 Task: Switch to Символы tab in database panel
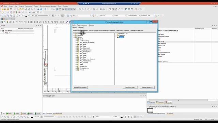[x=160, y=102]
